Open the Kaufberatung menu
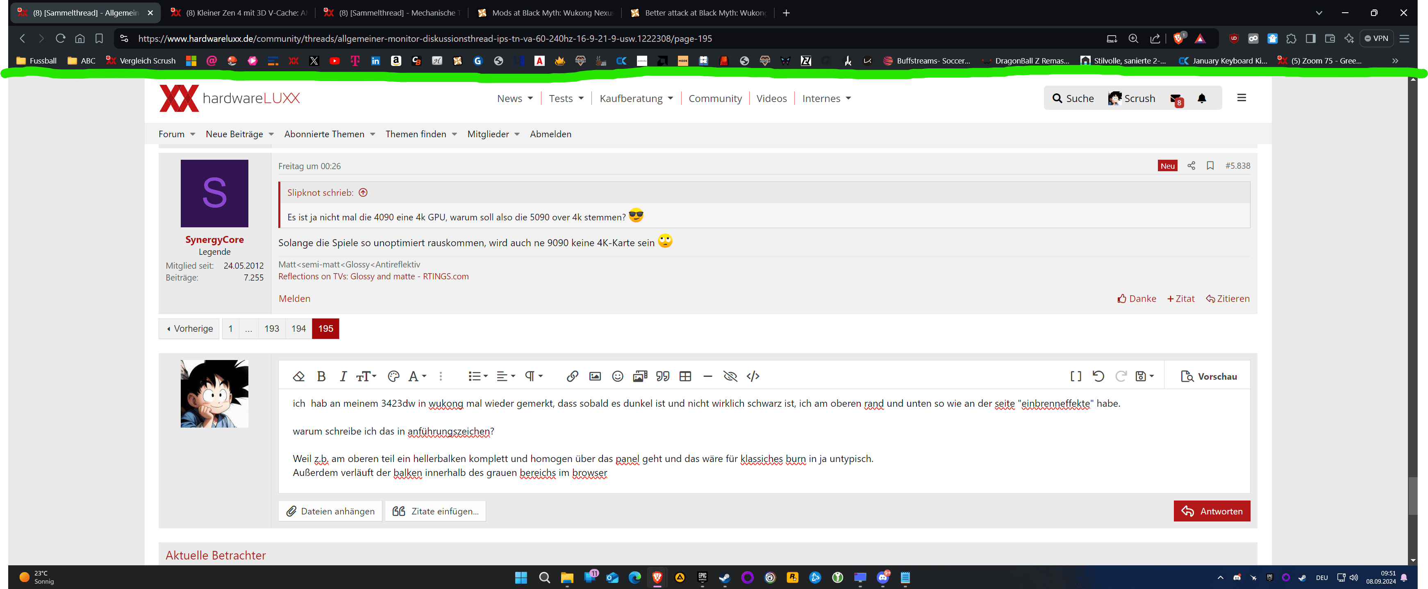This screenshot has width=1428, height=589. [x=636, y=98]
